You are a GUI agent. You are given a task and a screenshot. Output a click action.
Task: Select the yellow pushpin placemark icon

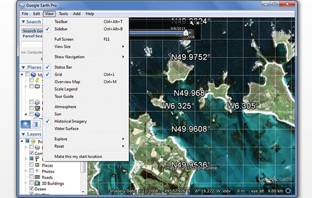37,80
